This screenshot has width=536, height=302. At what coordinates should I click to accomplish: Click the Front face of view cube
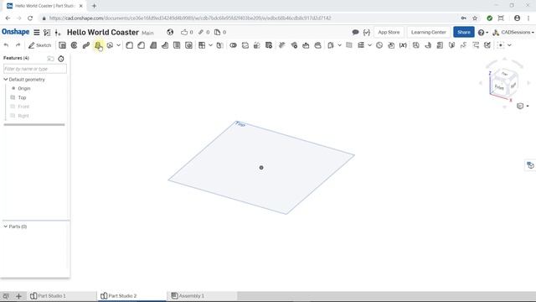499,86
